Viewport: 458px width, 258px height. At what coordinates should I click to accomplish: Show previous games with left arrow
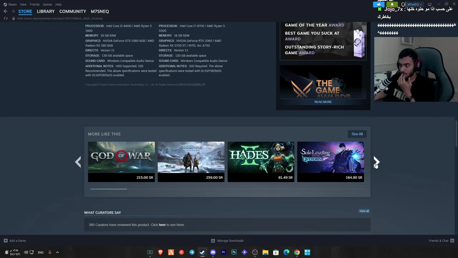pos(78,162)
